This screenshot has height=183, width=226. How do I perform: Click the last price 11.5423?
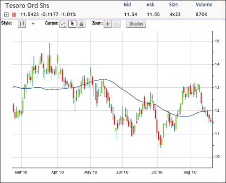point(30,15)
